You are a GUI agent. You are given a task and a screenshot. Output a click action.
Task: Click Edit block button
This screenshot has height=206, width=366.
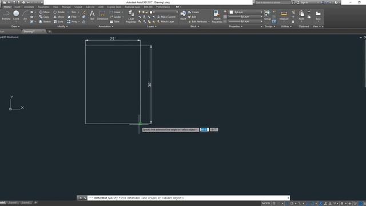click(192, 17)
